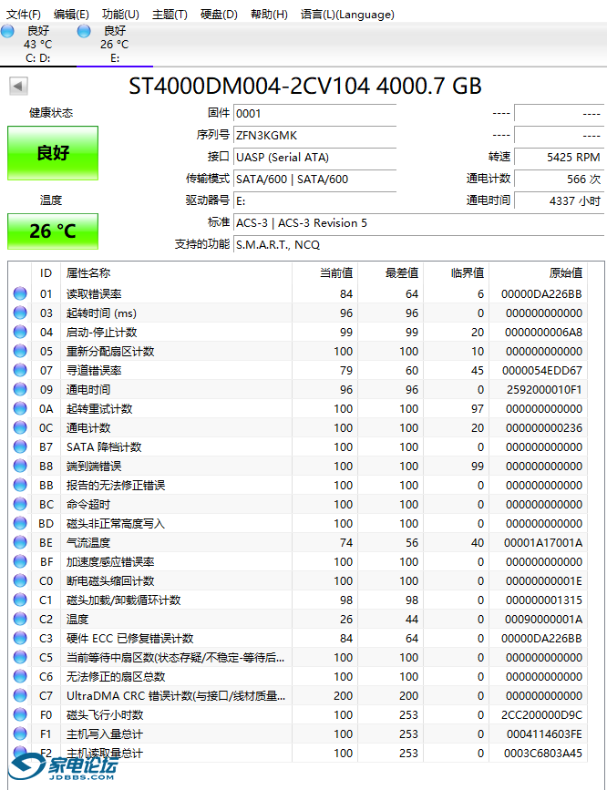This screenshot has height=790, width=607.
Task: Click the status orb for row B7 SATA 降档计数
Action: click(20, 446)
